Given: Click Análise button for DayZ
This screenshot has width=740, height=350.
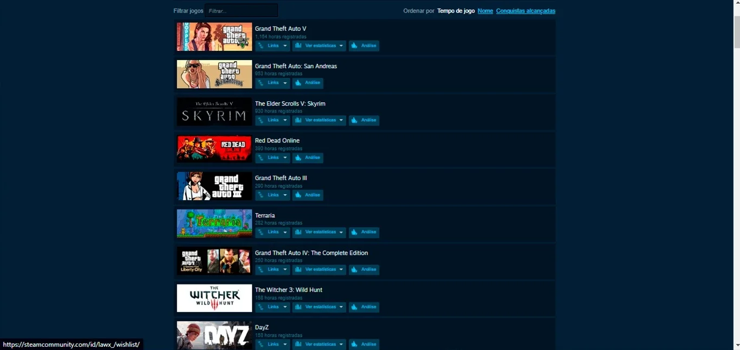Looking at the screenshot, I should (364, 345).
